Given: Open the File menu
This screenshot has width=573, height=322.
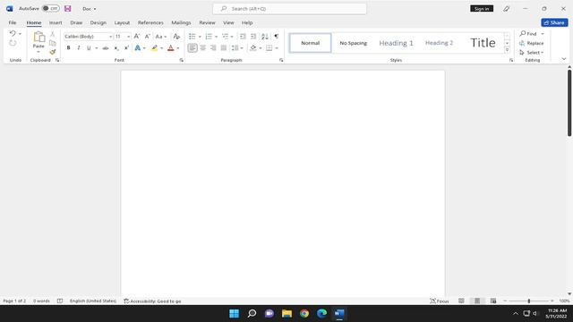Looking at the screenshot, I should click(13, 22).
